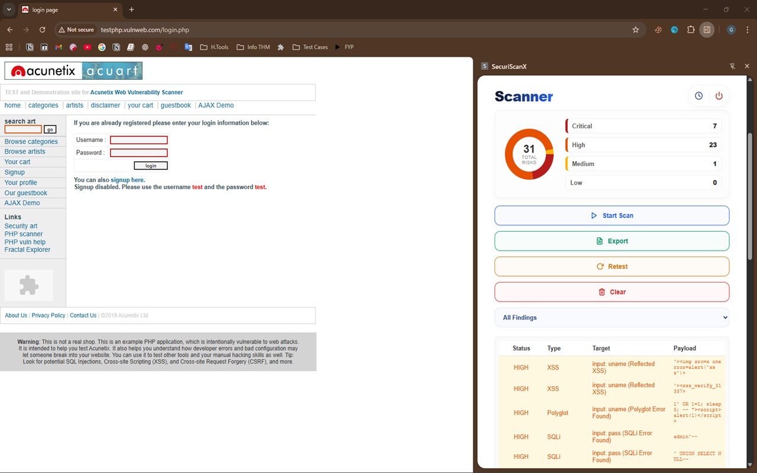Open the Test Cases bookmark folder
This screenshot has height=473, width=757.
[x=310, y=47]
